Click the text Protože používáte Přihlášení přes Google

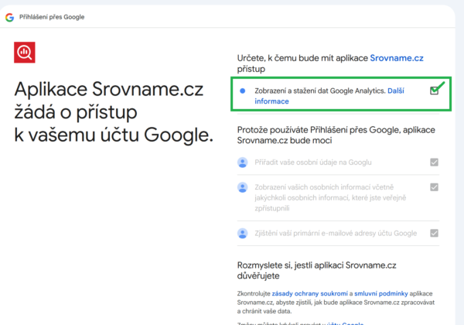click(336, 135)
